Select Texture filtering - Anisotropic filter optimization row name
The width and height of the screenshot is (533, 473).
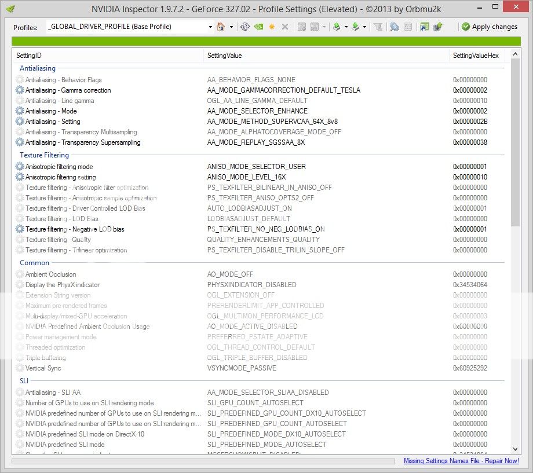click(x=87, y=188)
